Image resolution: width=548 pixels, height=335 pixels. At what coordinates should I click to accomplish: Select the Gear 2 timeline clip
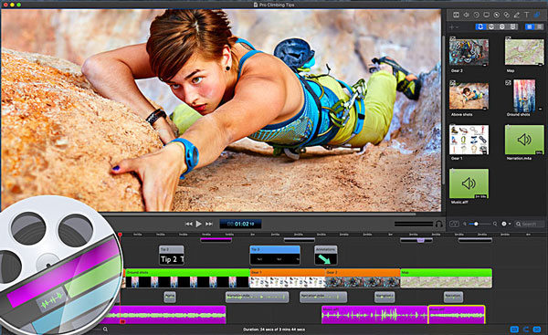[363, 278]
